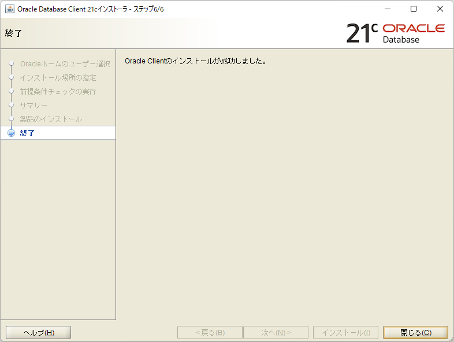Viewport: 454px width, 342px height.
Task: Click the 終了 page heading text
Action: click(x=13, y=33)
